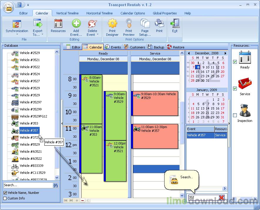Click the Search input field

coord(28,185)
